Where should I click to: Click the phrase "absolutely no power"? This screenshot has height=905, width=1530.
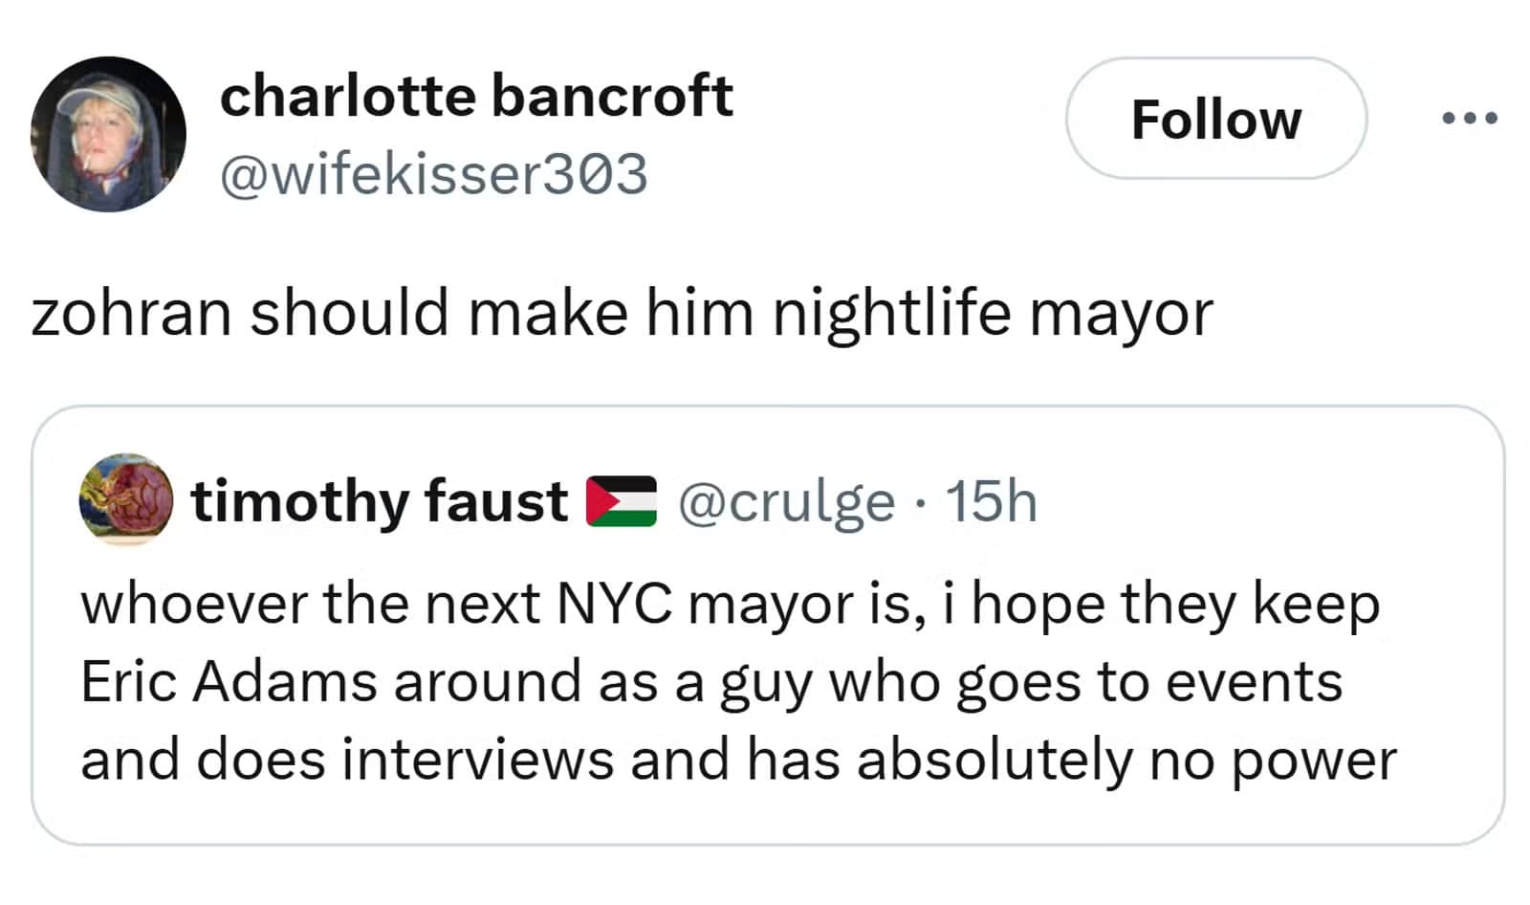point(1126,761)
